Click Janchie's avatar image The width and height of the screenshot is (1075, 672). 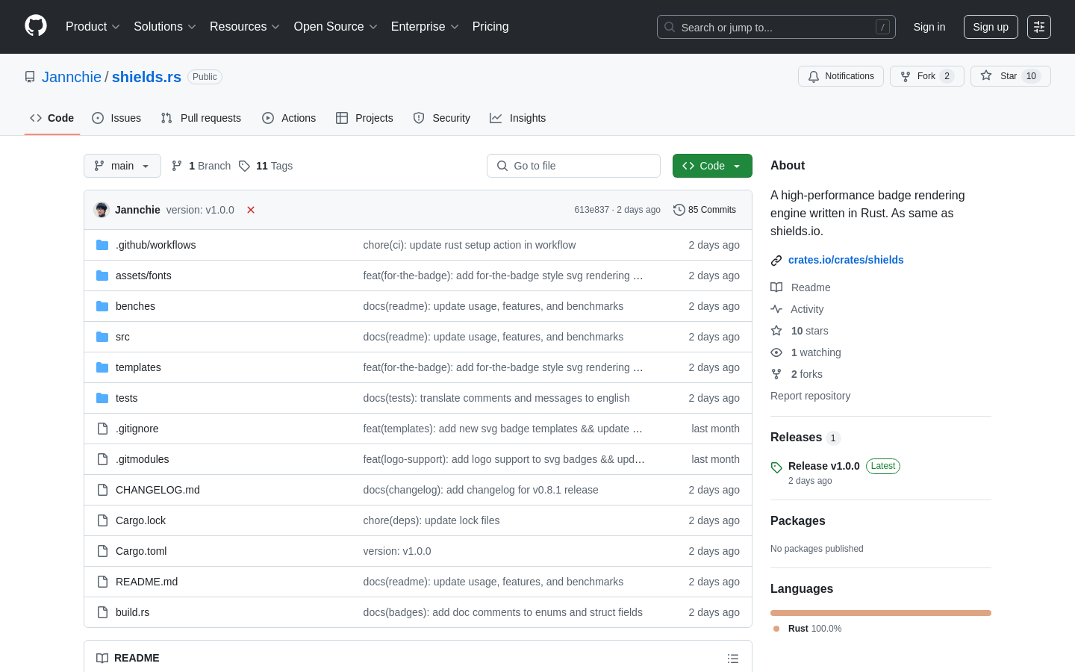(102, 210)
